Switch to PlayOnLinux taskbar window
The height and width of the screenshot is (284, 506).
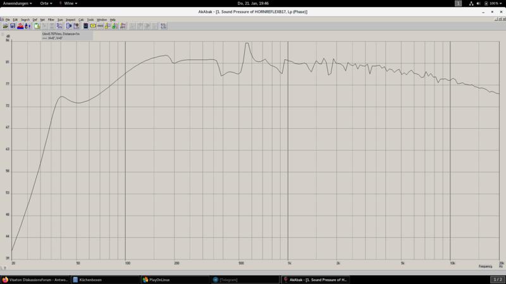175,280
